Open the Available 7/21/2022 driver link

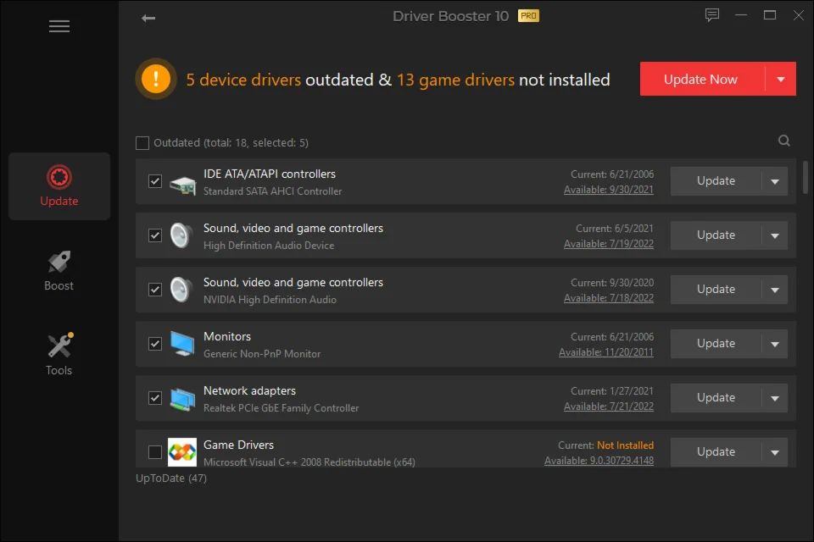coord(609,406)
